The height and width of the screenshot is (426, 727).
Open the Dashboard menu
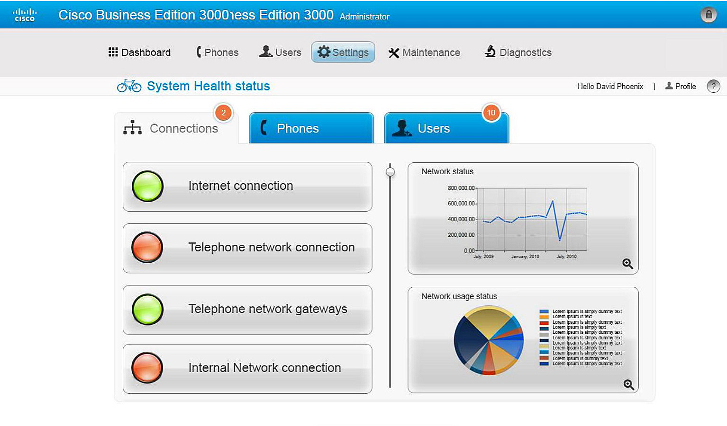(x=139, y=52)
